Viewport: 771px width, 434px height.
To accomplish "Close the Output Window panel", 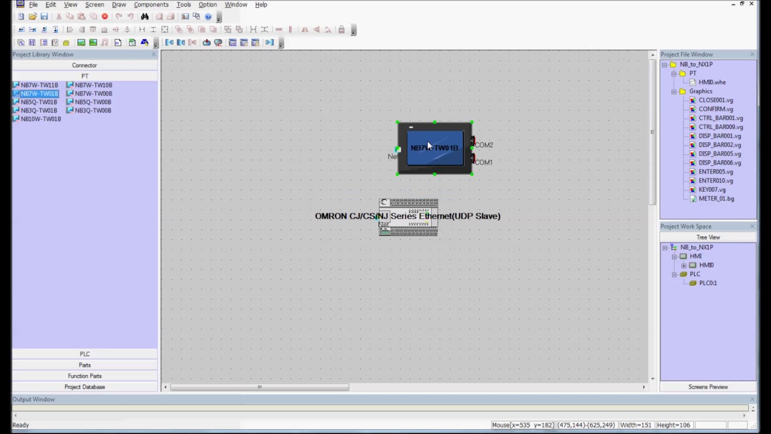I will pyautogui.click(x=752, y=399).
